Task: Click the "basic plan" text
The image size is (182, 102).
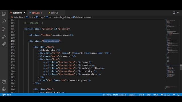Action: pyautogui.click(x=49, y=50)
